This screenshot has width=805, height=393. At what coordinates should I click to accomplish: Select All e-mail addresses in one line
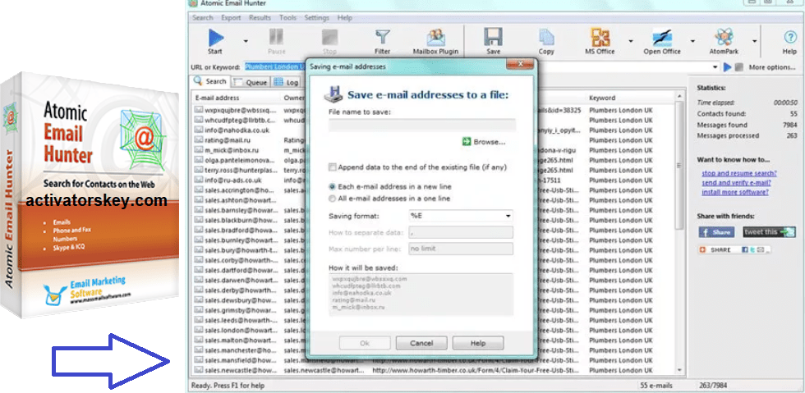[x=333, y=198]
